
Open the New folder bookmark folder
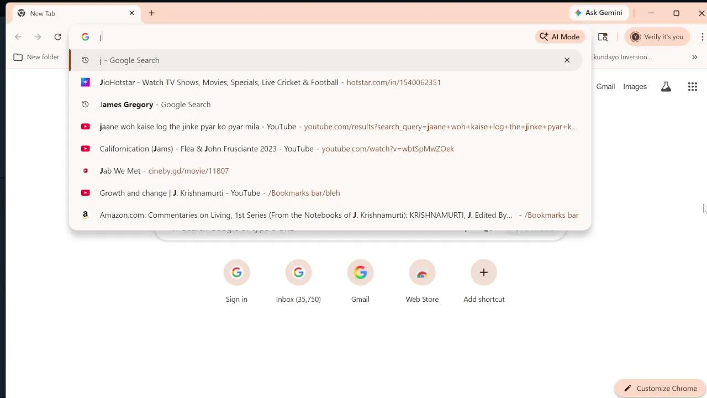click(x=36, y=57)
